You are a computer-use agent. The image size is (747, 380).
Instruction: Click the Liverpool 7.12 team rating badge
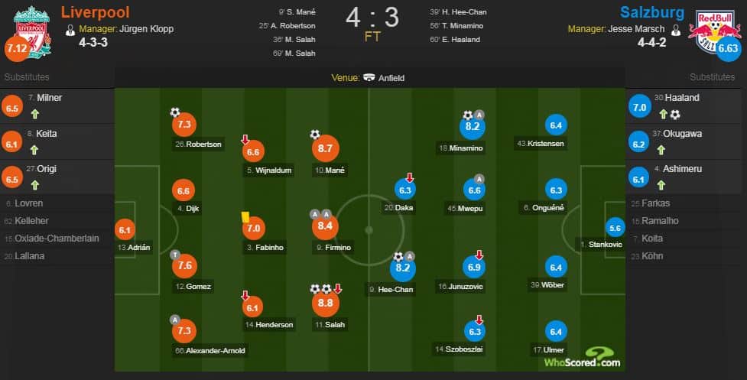point(17,49)
